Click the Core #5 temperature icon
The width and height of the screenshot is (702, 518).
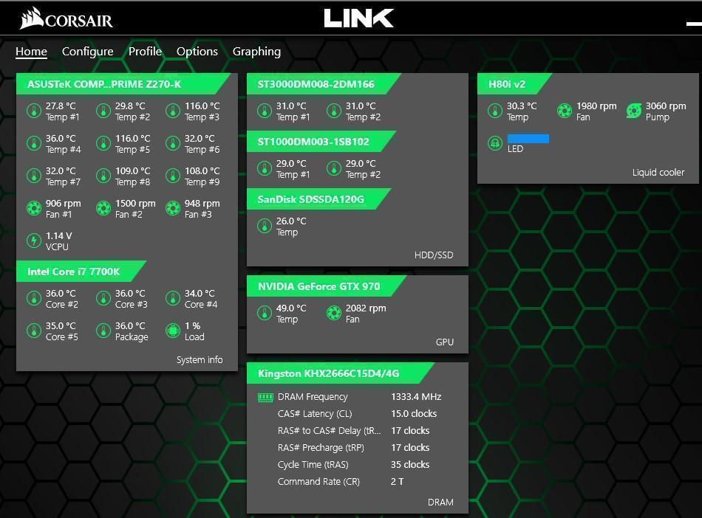(34, 331)
